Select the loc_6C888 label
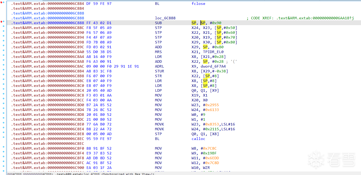 tap(165, 18)
